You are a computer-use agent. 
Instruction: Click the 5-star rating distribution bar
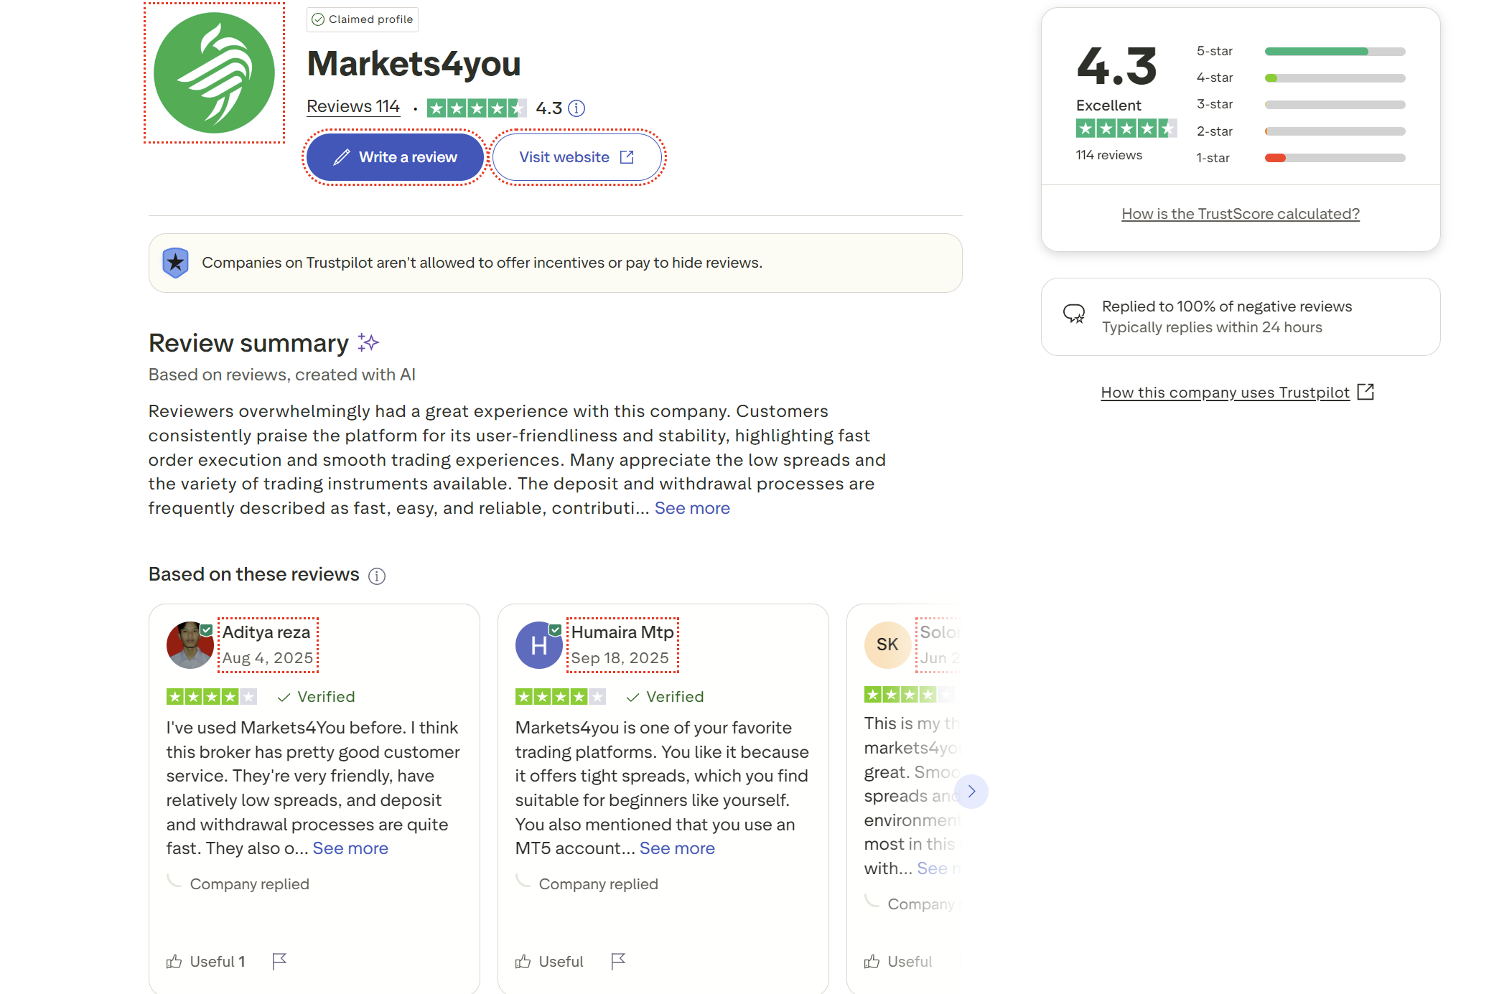tap(1334, 51)
